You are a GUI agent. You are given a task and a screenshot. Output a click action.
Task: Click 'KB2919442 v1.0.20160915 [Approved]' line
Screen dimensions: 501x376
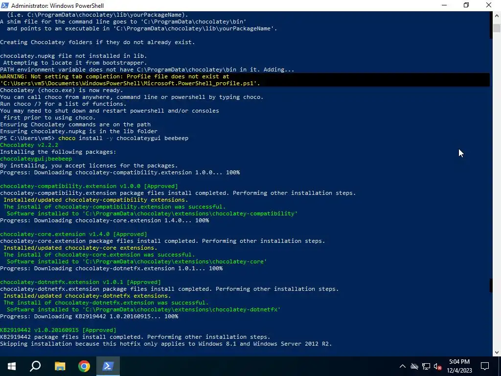tap(58, 330)
